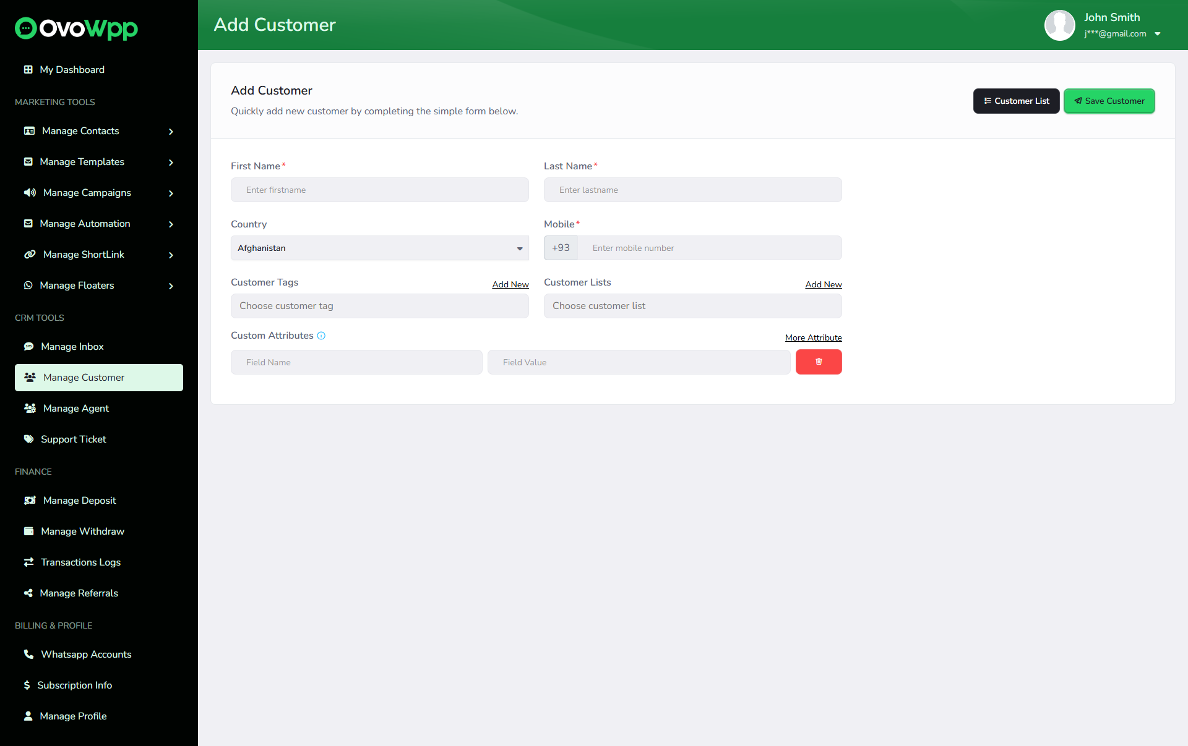
Task: Go to Whatsapp Accounts page
Action: click(86, 655)
